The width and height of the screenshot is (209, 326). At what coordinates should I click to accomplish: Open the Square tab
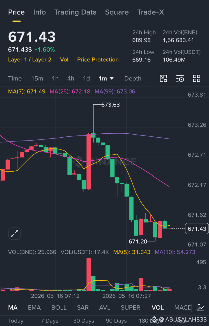(117, 12)
